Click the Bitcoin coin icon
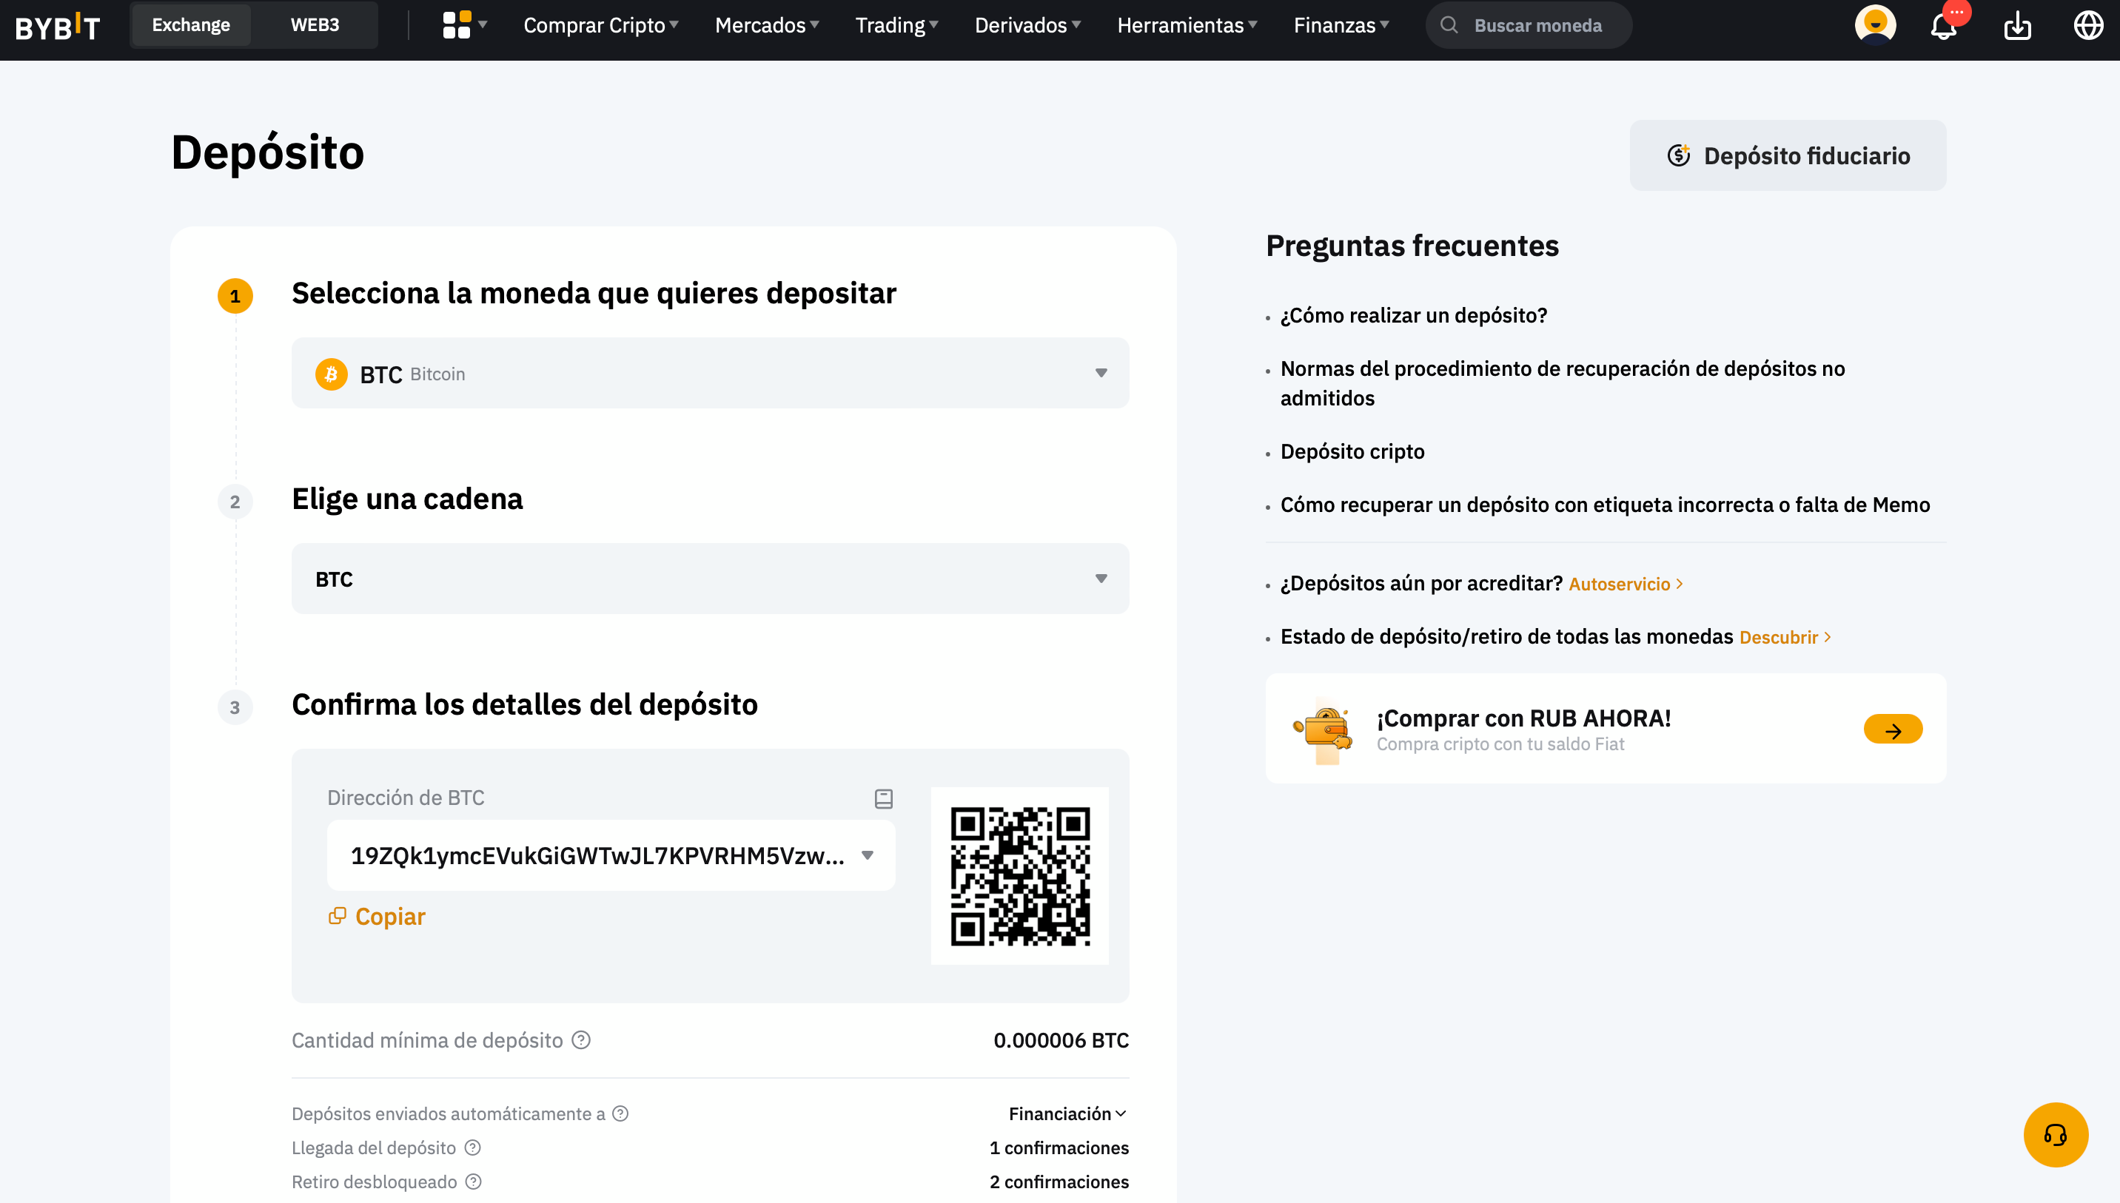Image resolution: width=2120 pixels, height=1203 pixels. 332,374
